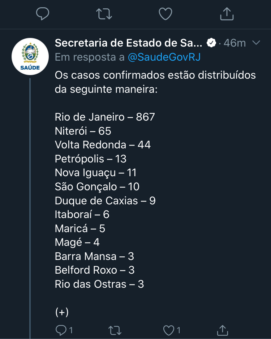Screen dimensions: 271x339
Task: Tap the verified badge next to the account name
Action: point(211,43)
